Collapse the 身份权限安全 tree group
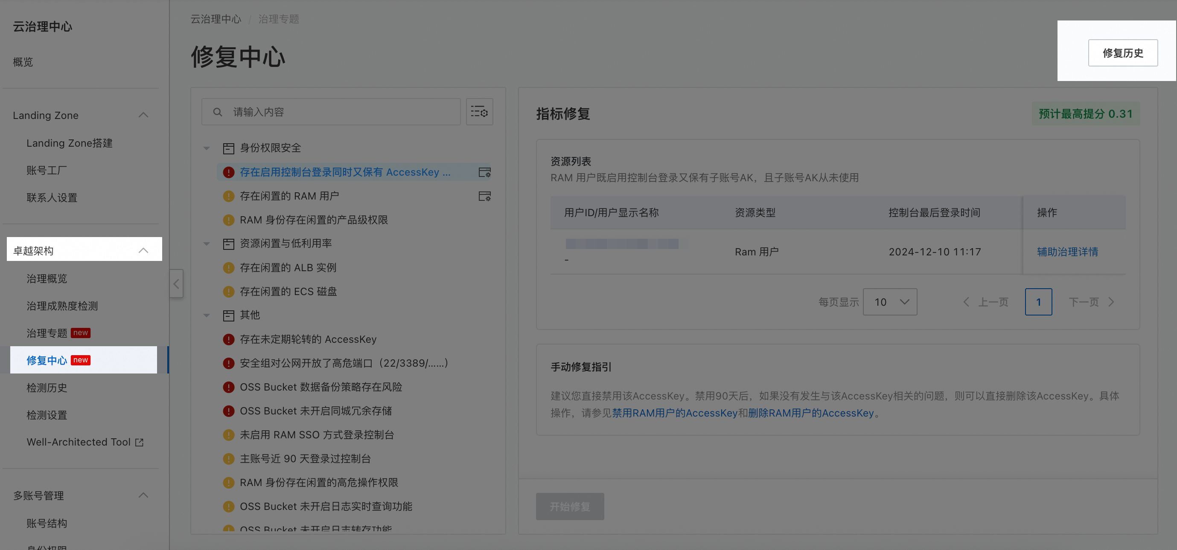Viewport: 1177px width, 550px height. pyautogui.click(x=207, y=148)
